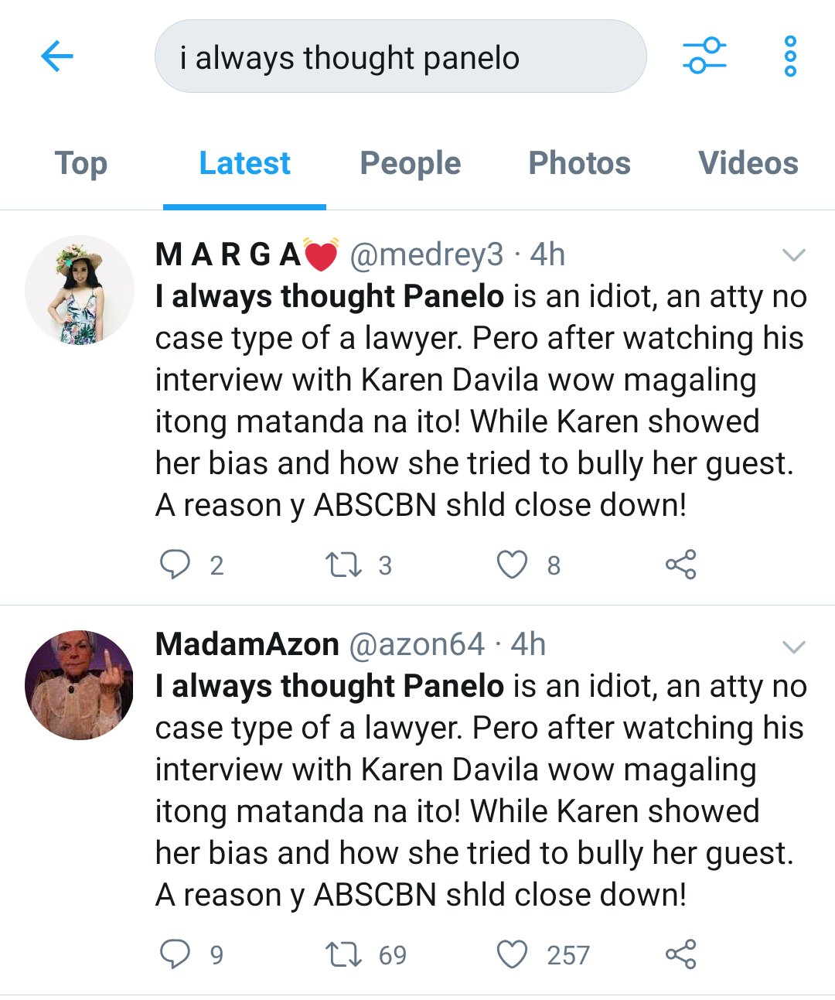Open the @medrey3 profile handle
Viewport: 835px width, 1000px height.
[426, 254]
